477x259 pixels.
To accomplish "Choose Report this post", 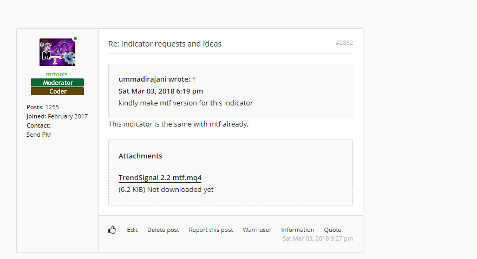I will coord(211,230).
